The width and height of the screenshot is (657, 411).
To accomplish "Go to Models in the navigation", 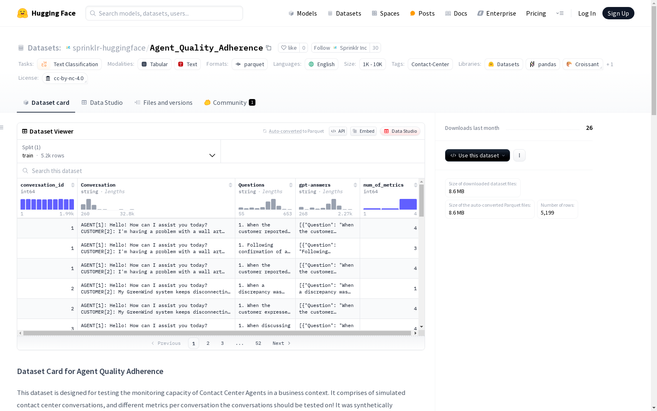I will coord(303,13).
